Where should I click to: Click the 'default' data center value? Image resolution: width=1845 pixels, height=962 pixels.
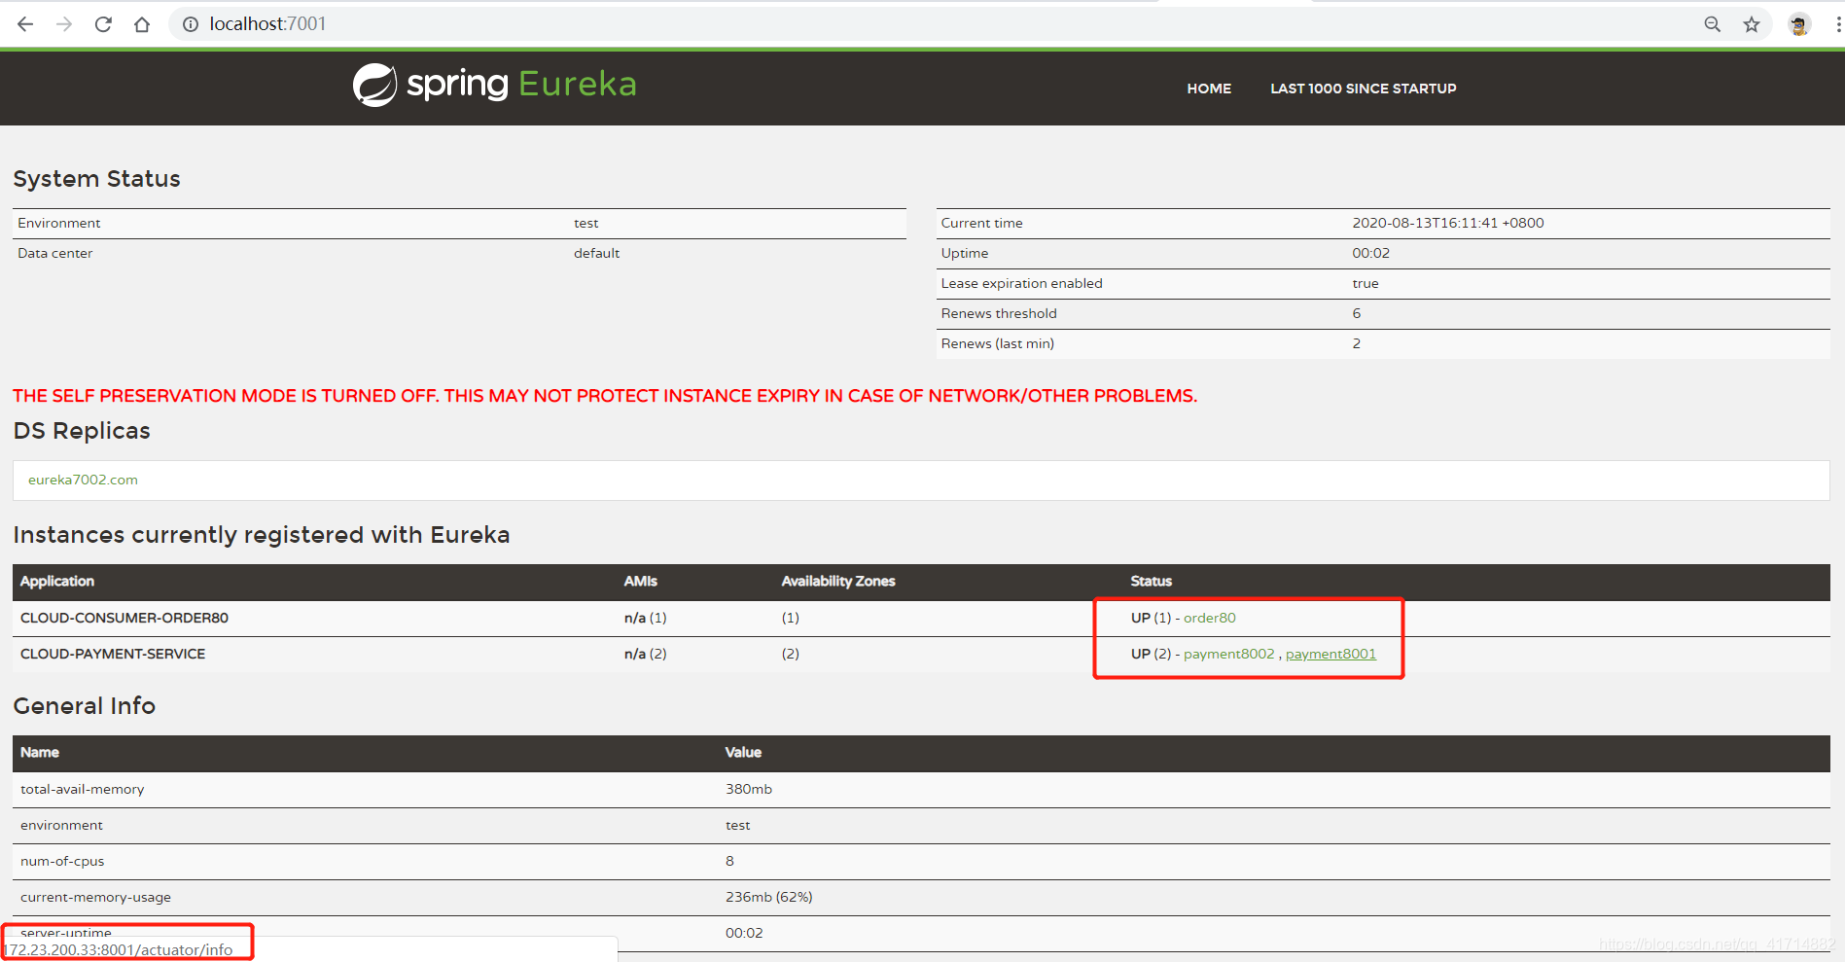coord(596,253)
